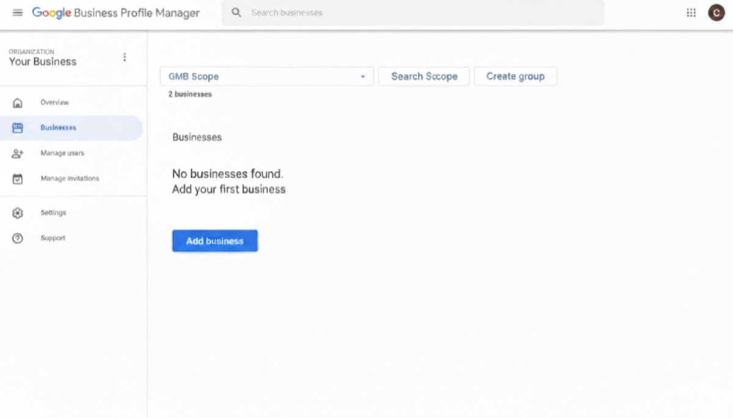Click the Businesses storefront icon

18,128
